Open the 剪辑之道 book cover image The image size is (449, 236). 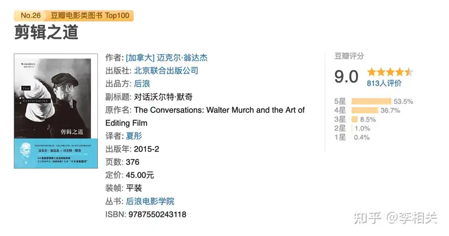coord(56,111)
